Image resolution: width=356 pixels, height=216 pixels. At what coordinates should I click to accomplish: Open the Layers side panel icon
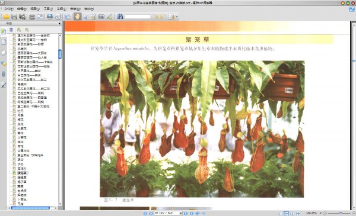[x=4, y=53]
